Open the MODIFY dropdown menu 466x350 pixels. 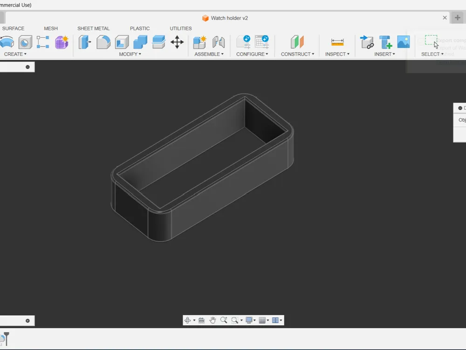[x=130, y=54]
